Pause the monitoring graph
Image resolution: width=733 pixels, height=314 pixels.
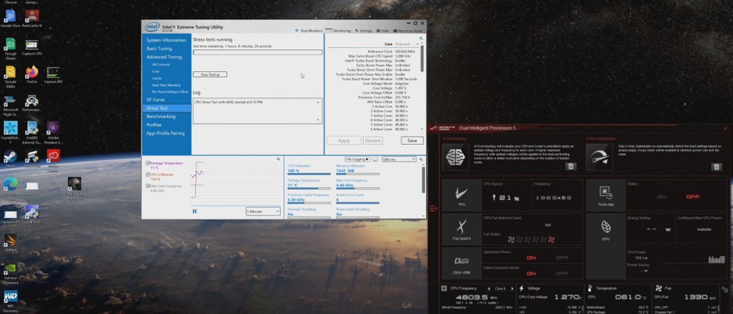click(x=195, y=211)
